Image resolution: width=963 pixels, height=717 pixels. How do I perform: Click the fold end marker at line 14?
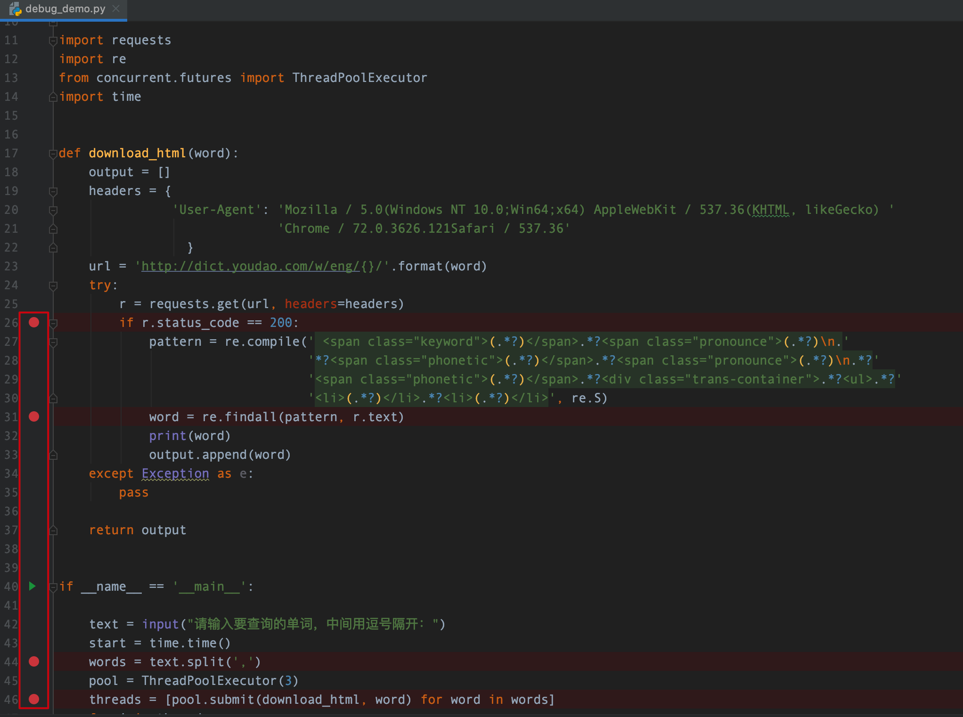53,97
